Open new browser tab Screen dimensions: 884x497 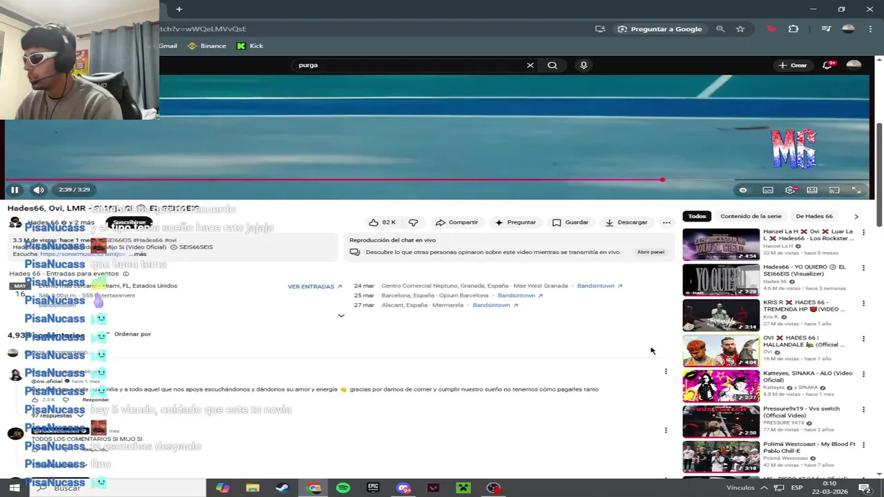[179, 9]
